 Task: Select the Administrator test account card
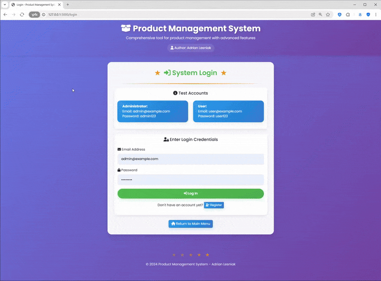click(x=152, y=111)
